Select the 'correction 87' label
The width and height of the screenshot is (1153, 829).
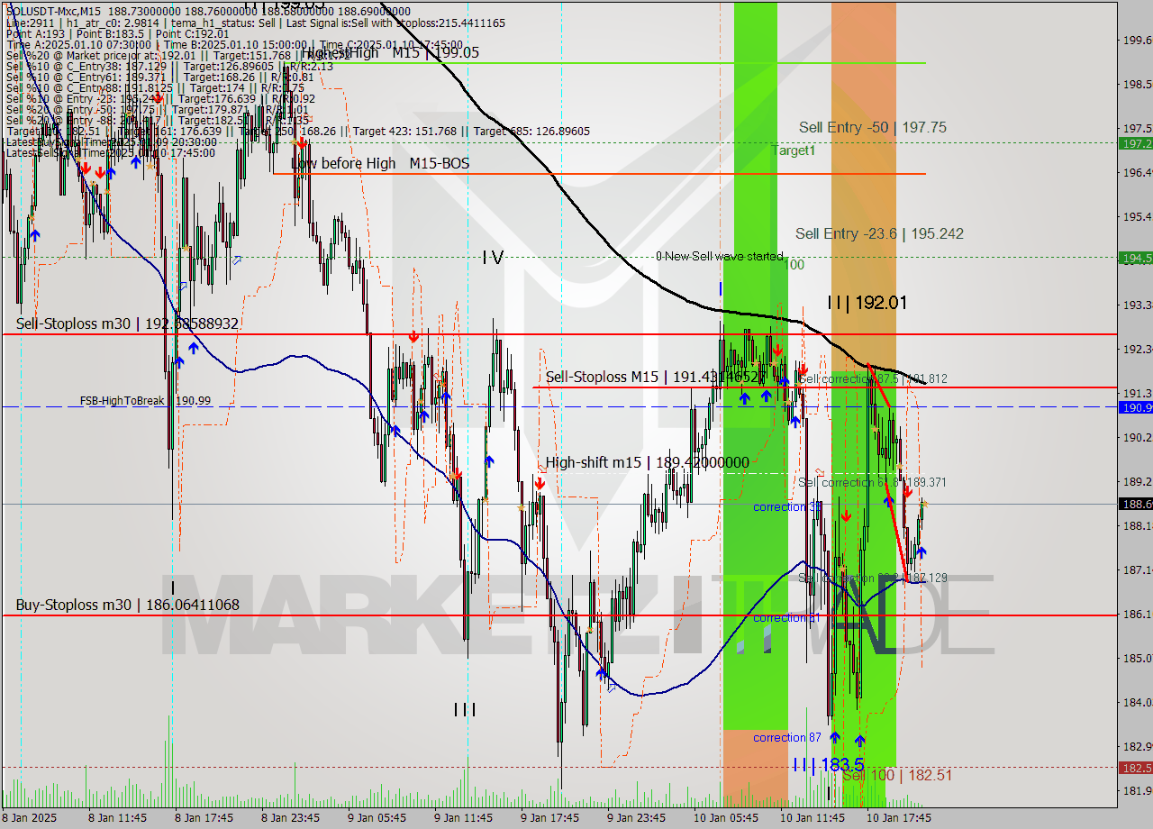787,738
